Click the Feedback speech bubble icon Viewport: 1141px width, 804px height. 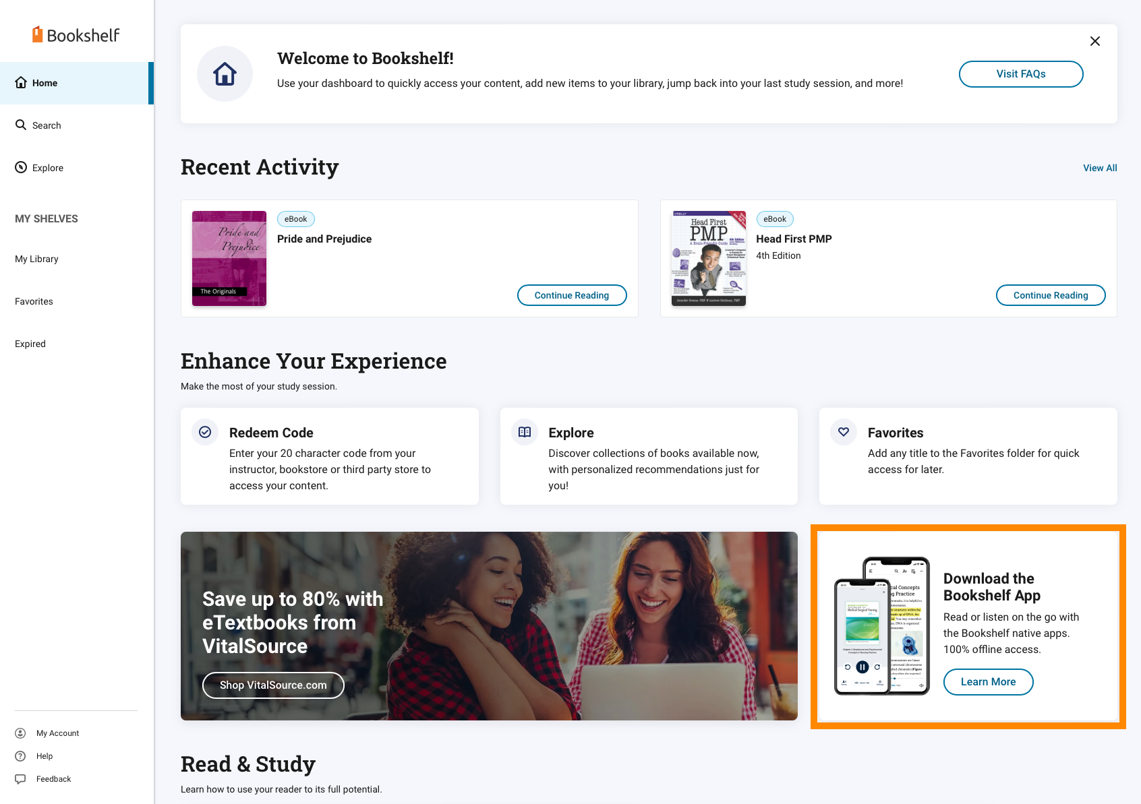click(x=20, y=779)
